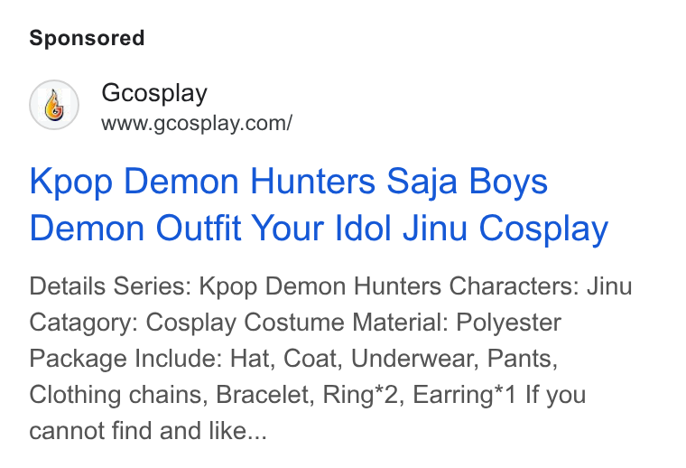The image size is (686, 468).
Task: Click 'Jinu' in the blue ad title
Action: pos(435,229)
